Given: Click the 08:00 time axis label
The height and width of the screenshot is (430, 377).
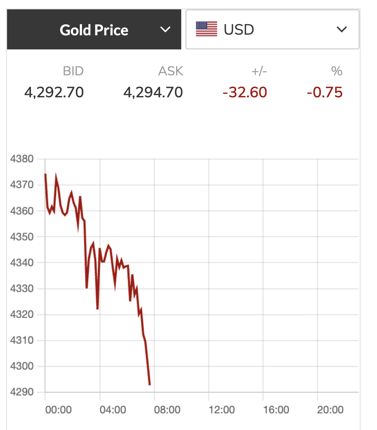Looking at the screenshot, I should pos(167,410).
